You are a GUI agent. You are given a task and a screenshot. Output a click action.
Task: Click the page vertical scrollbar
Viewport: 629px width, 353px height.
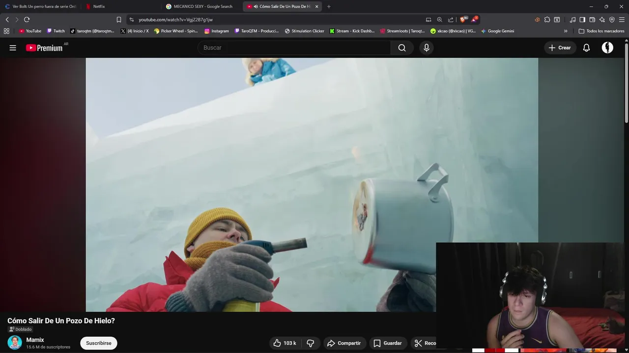point(626,83)
